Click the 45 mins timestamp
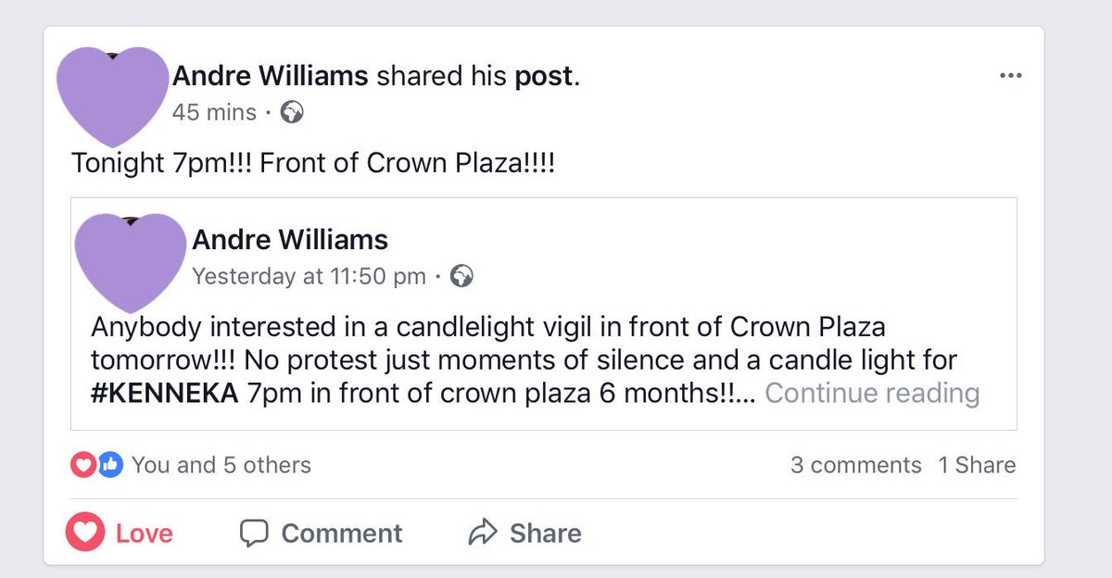 pyautogui.click(x=214, y=113)
